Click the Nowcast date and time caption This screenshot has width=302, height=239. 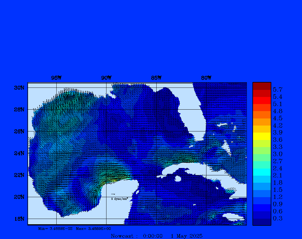[157, 236]
